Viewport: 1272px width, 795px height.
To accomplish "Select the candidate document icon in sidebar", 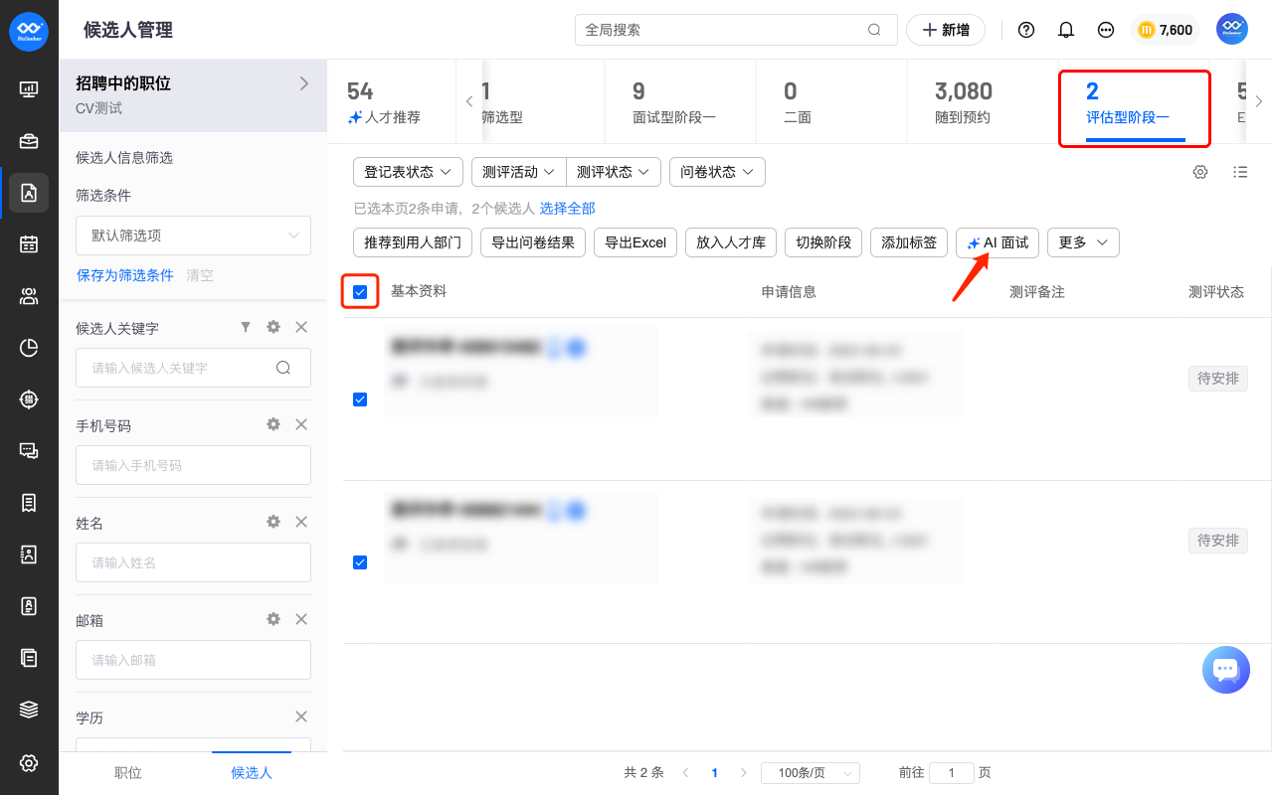I will click(29, 193).
